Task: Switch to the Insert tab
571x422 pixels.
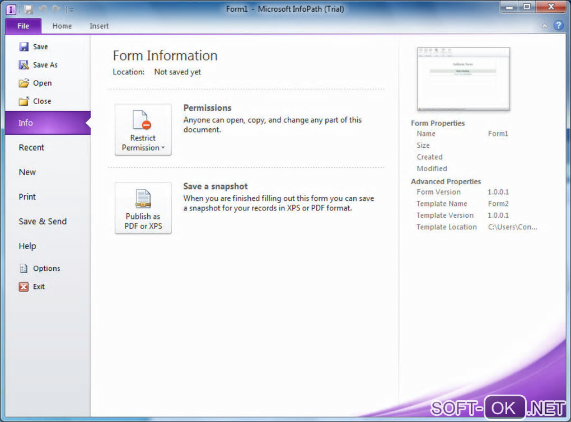Action: pyautogui.click(x=99, y=26)
